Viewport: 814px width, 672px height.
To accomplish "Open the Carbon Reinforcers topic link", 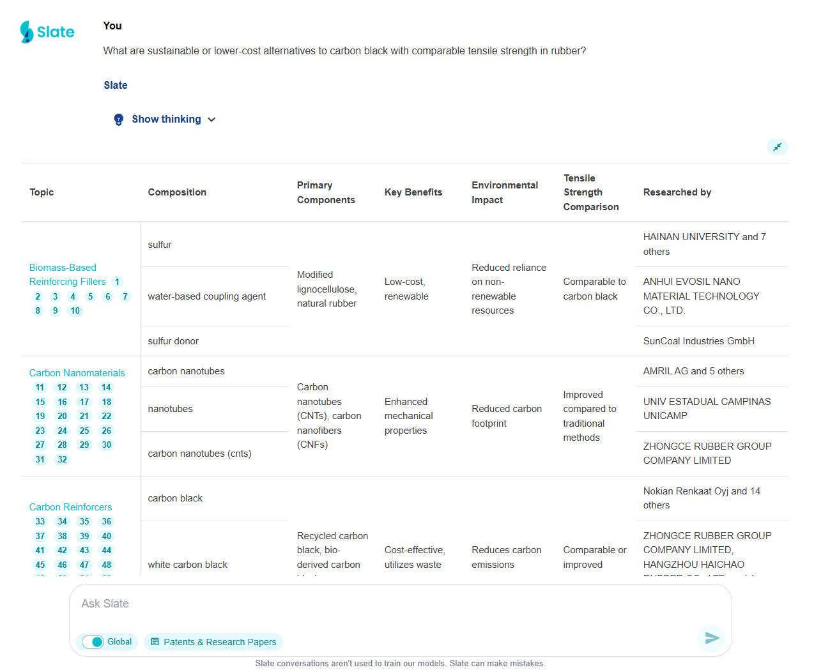I will (x=70, y=507).
